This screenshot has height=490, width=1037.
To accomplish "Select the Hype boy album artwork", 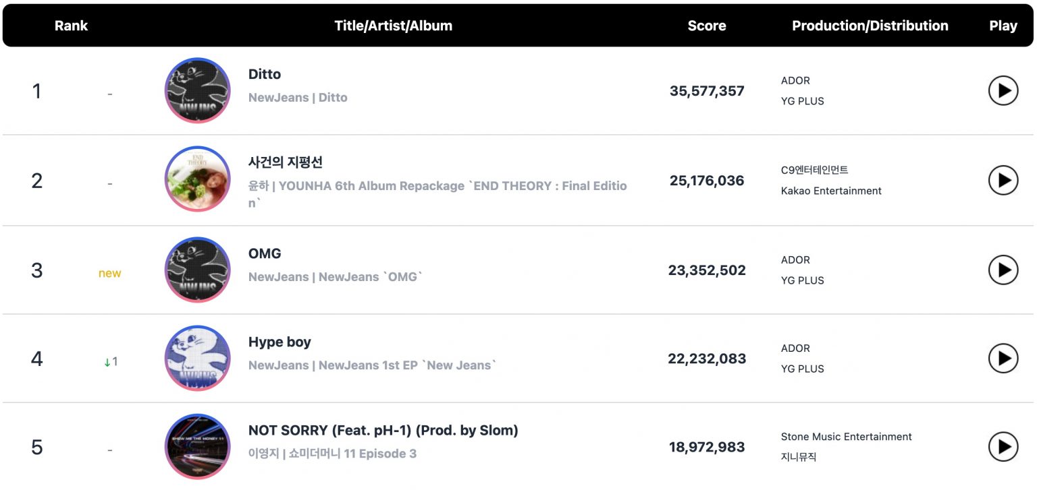I will point(197,358).
